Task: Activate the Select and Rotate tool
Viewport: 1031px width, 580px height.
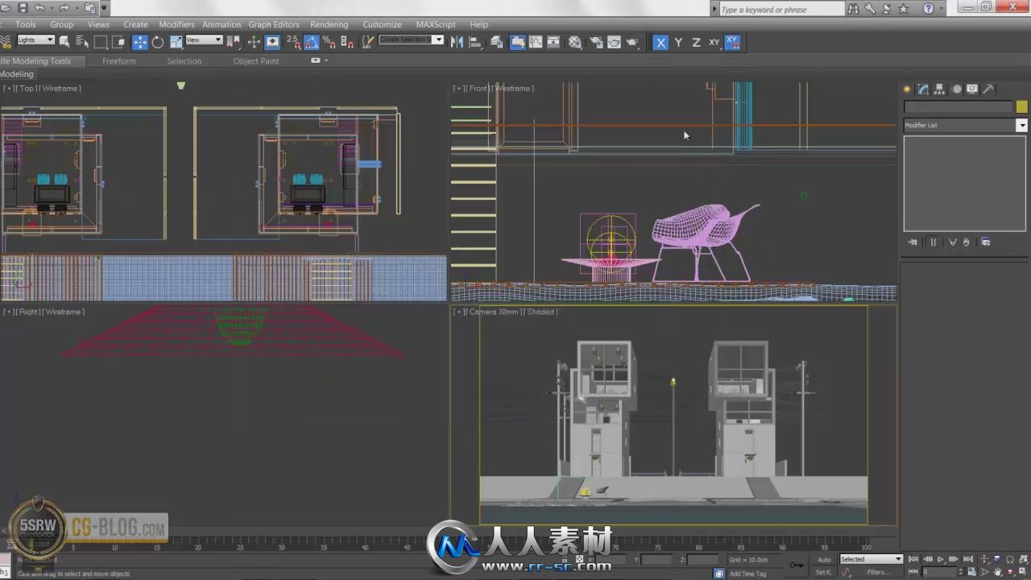Action: pyautogui.click(x=158, y=41)
